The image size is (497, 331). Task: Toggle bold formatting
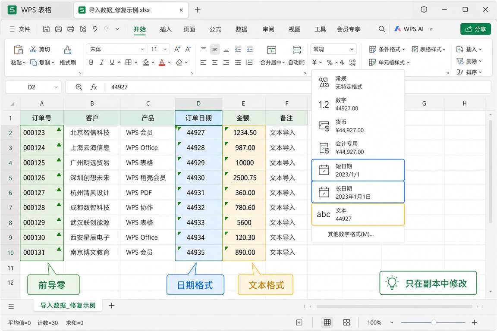(91, 62)
